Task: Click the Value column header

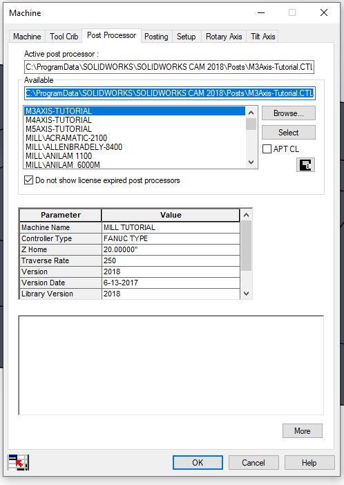Action: [x=171, y=215]
